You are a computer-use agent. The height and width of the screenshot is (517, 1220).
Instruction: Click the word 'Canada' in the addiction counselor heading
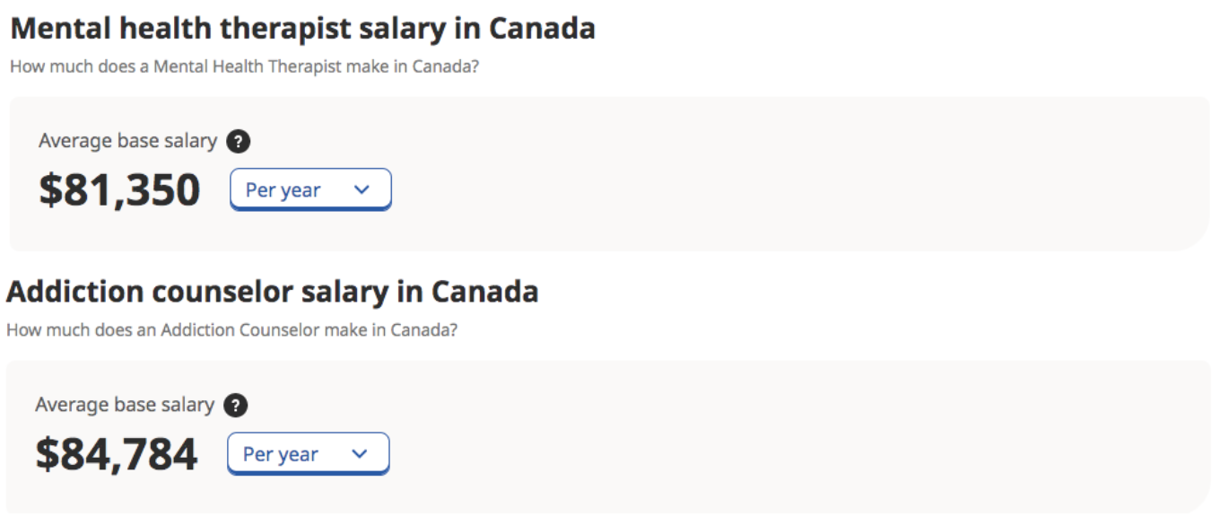[x=485, y=292]
